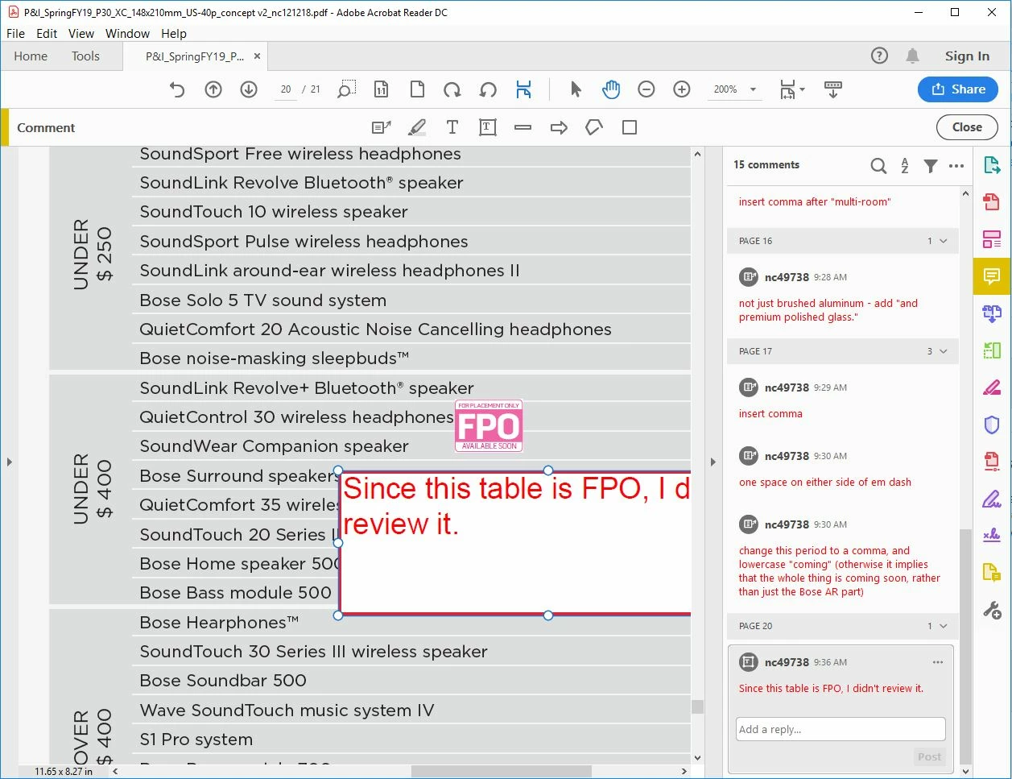
Task: Select the text box tool
Action: click(x=487, y=127)
